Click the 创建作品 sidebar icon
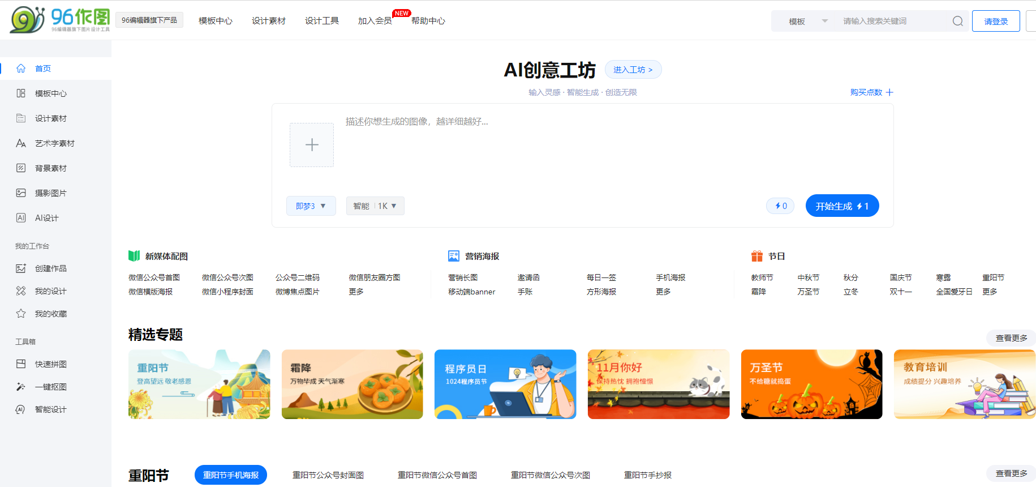Viewport: 1036px width, 487px height. 21,268
